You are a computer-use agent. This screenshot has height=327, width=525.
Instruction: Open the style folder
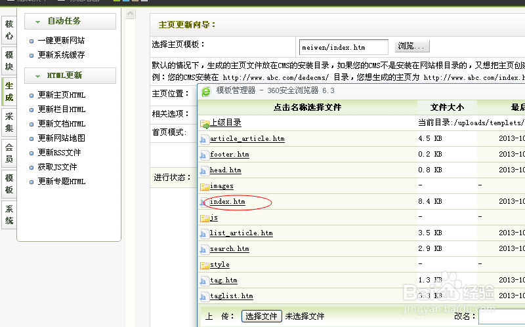pos(220,265)
